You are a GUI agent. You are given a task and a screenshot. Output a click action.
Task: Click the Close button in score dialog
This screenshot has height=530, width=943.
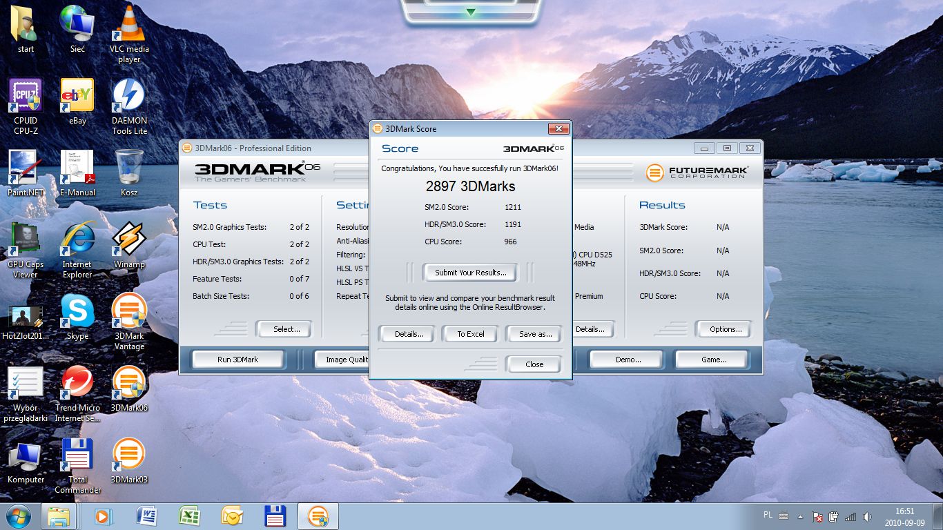tap(534, 364)
